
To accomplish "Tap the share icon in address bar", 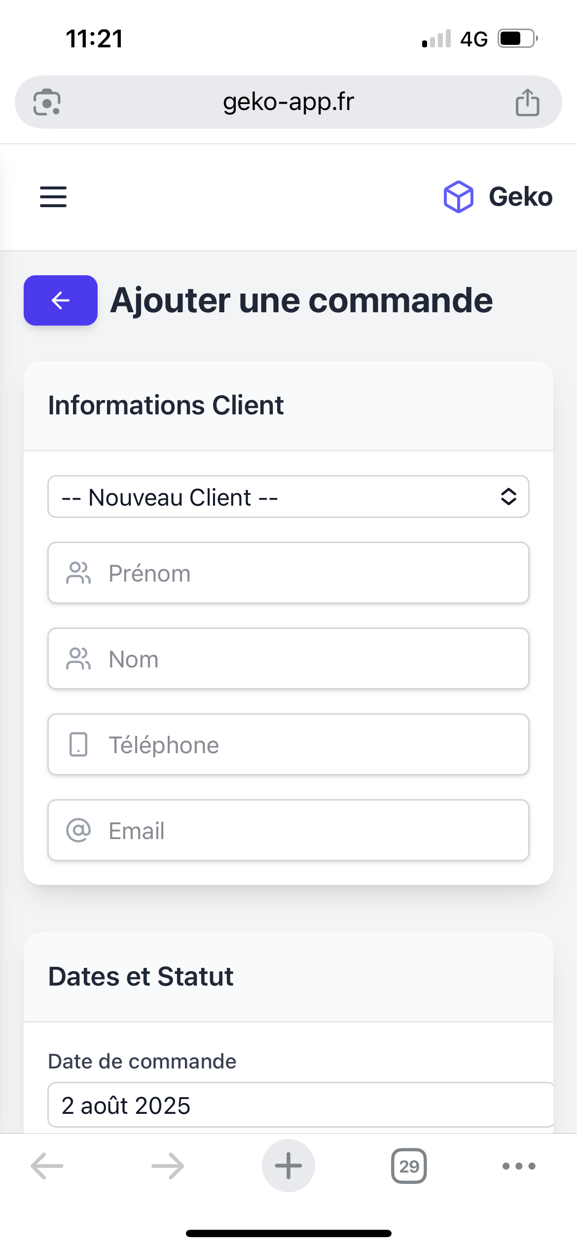I will 527,103.
